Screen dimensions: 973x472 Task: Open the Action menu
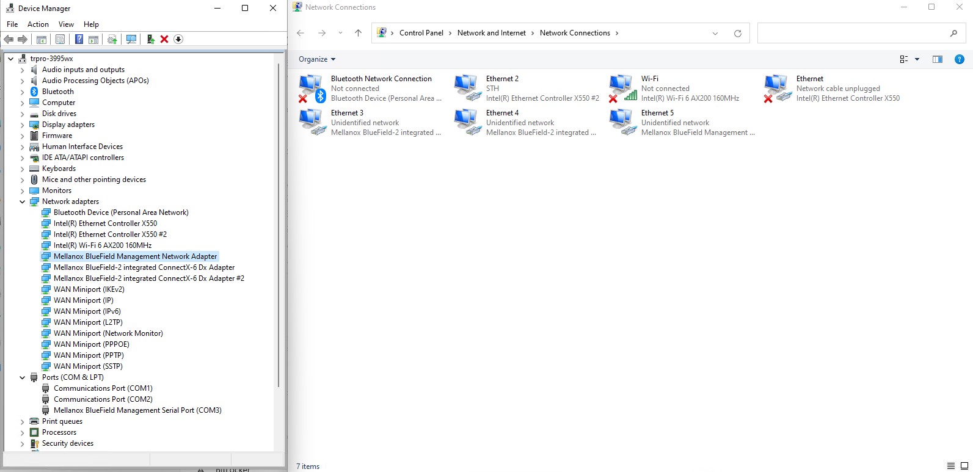point(38,24)
